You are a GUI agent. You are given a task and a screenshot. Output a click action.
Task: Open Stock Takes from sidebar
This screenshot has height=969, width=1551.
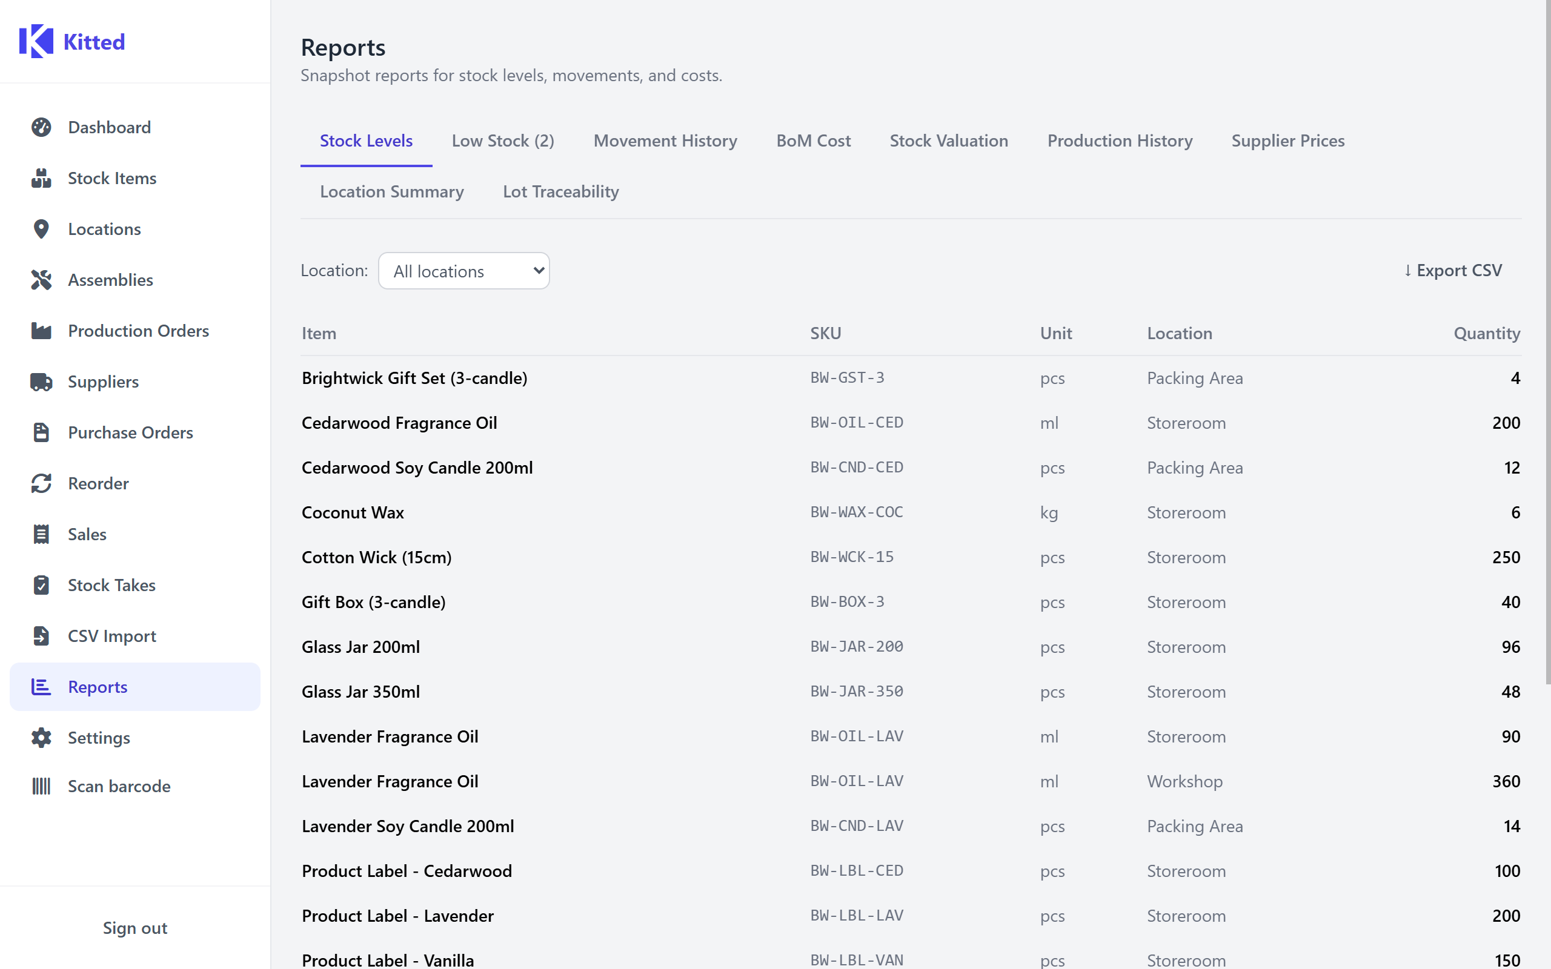coord(135,585)
